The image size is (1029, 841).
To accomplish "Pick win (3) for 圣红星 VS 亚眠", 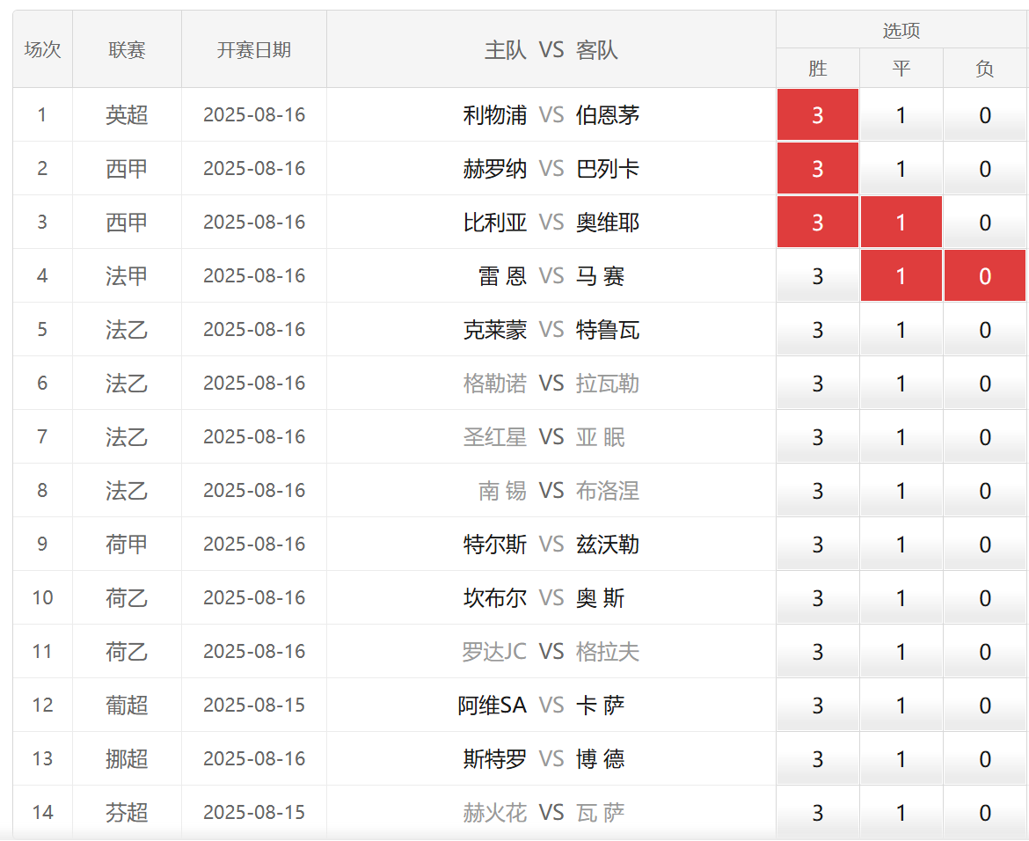I will (x=818, y=436).
